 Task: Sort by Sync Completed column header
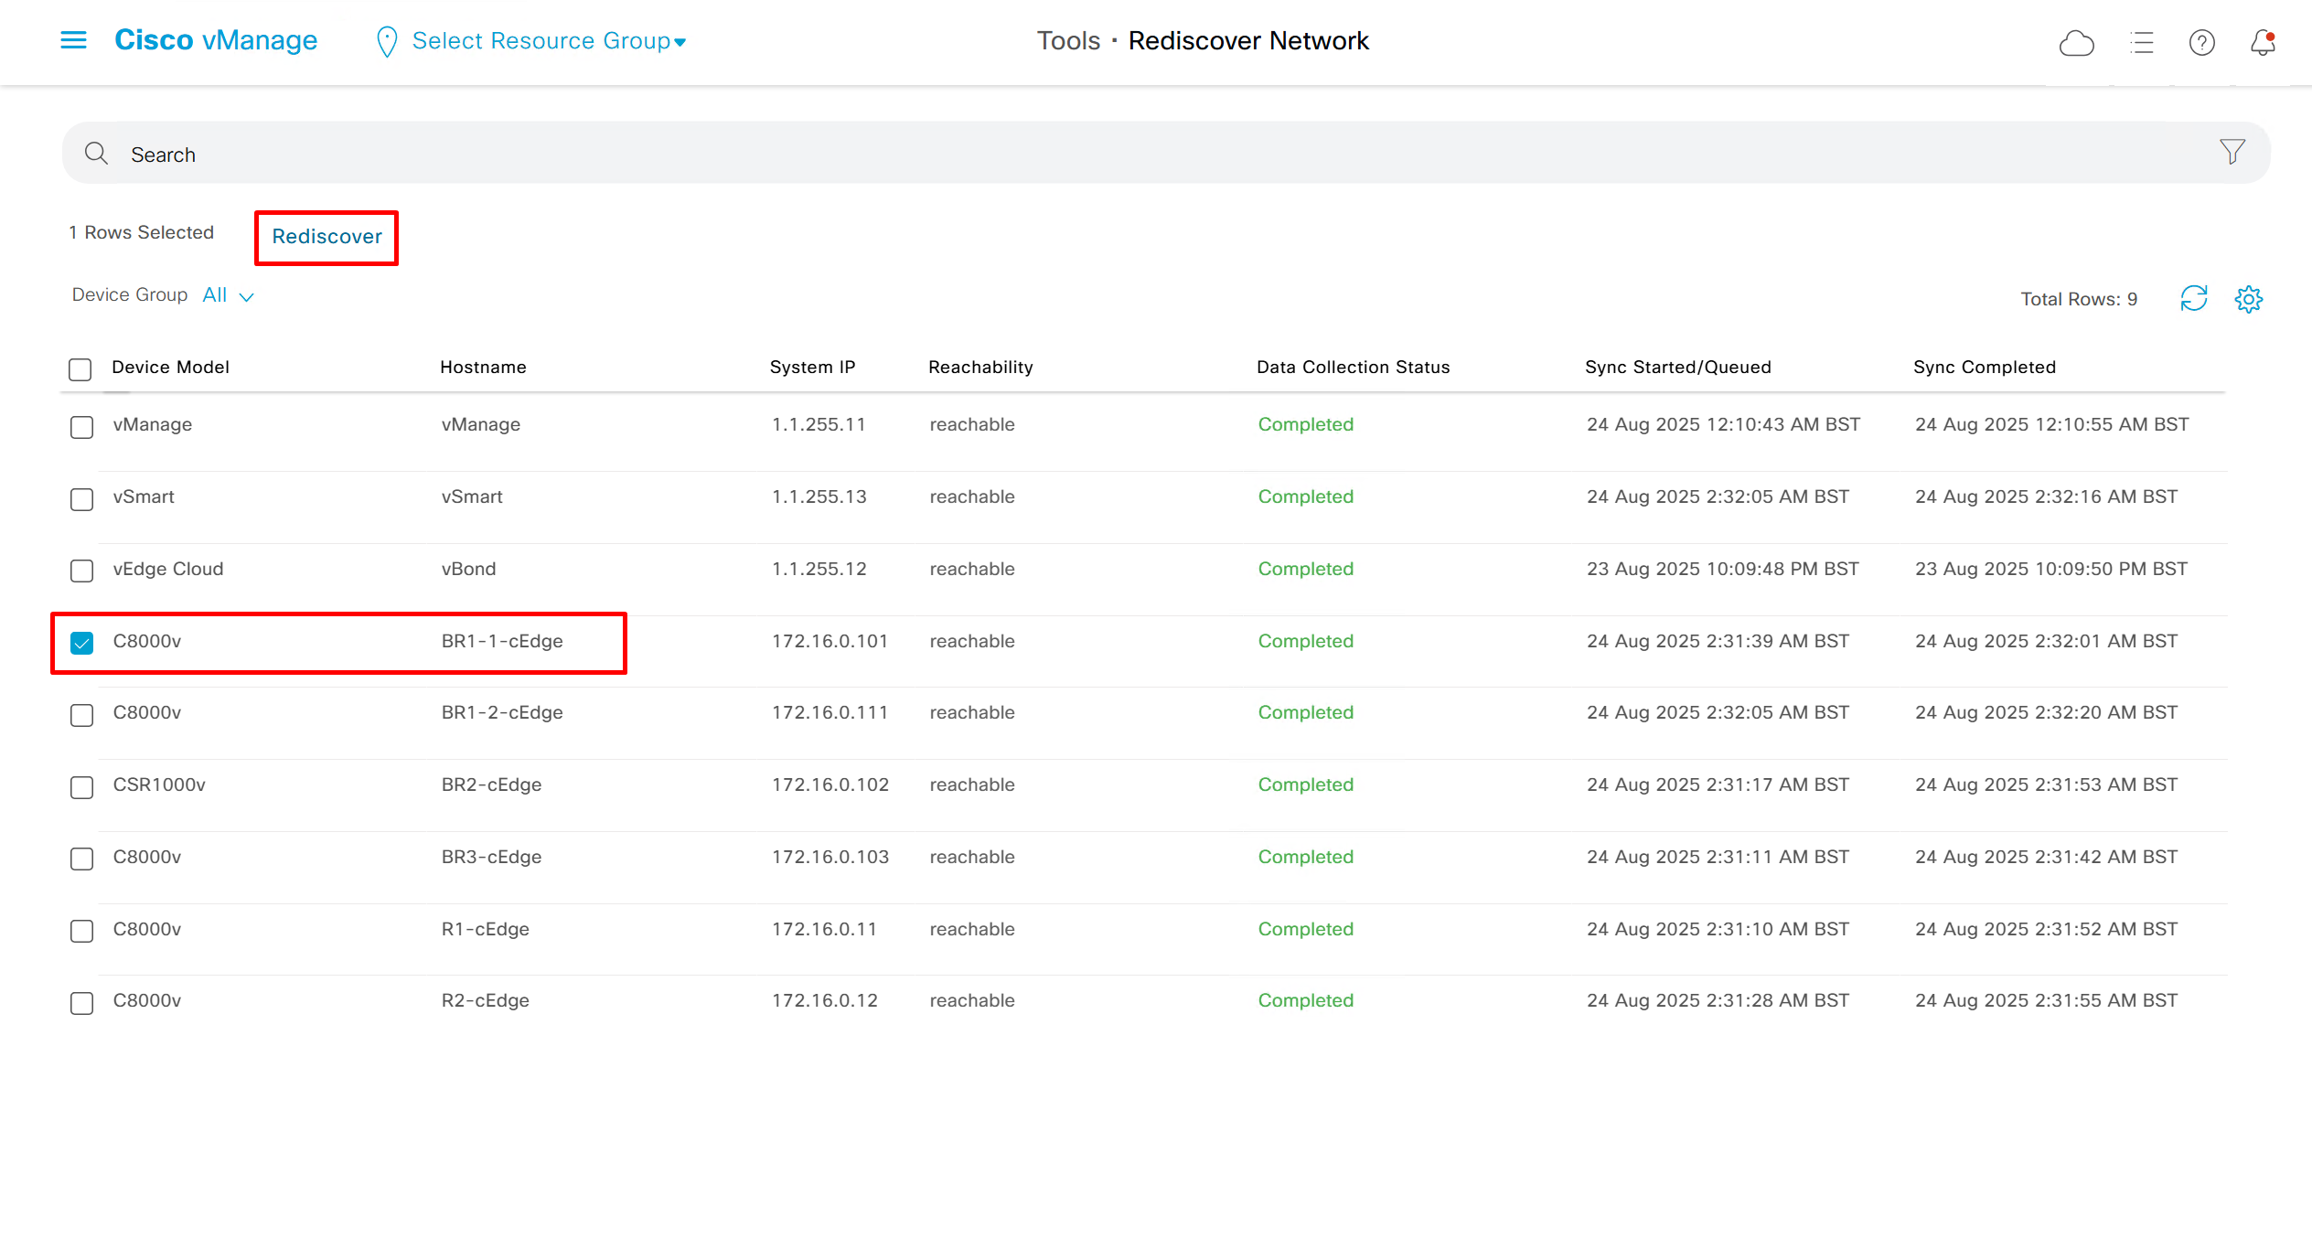point(1984,367)
